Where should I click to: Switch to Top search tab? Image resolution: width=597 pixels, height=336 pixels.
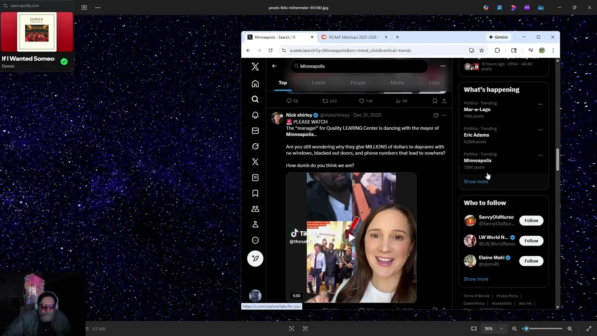(283, 83)
